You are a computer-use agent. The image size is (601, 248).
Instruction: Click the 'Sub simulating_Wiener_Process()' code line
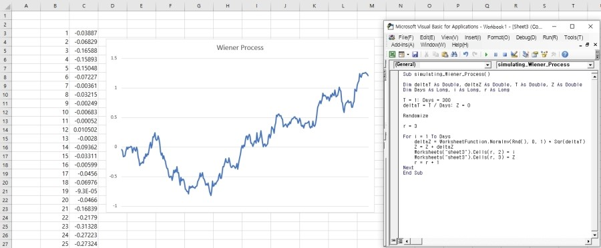(447, 74)
